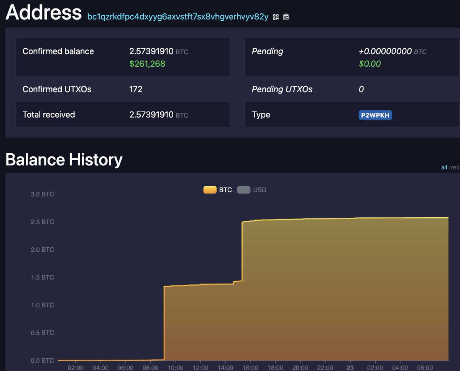
Task: Copy the address to clipboard
Action: point(286,16)
